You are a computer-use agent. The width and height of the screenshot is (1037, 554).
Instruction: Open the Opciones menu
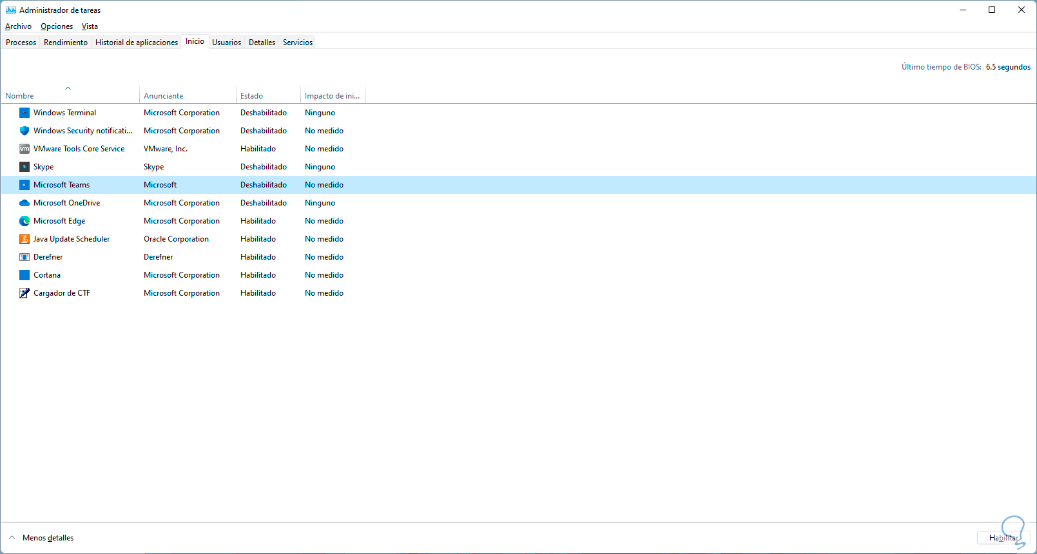pyautogui.click(x=57, y=26)
